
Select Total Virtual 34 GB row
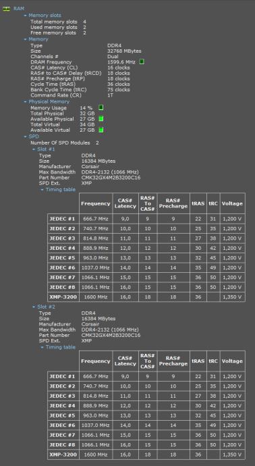(x=63, y=124)
